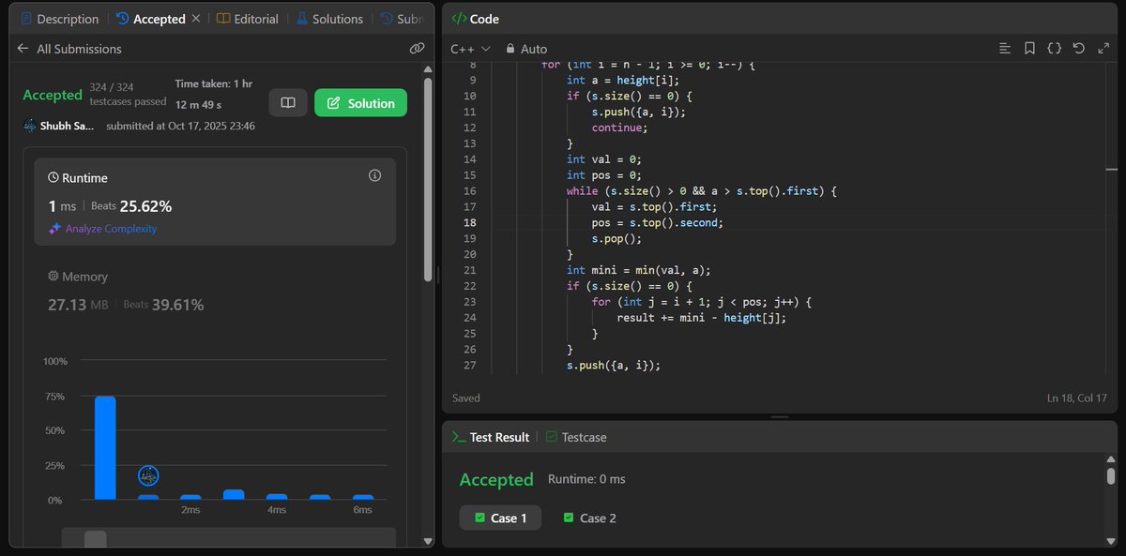Click the 'continue;' code line
Image resolution: width=1126 pixels, height=556 pixels.
pos(620,128)
